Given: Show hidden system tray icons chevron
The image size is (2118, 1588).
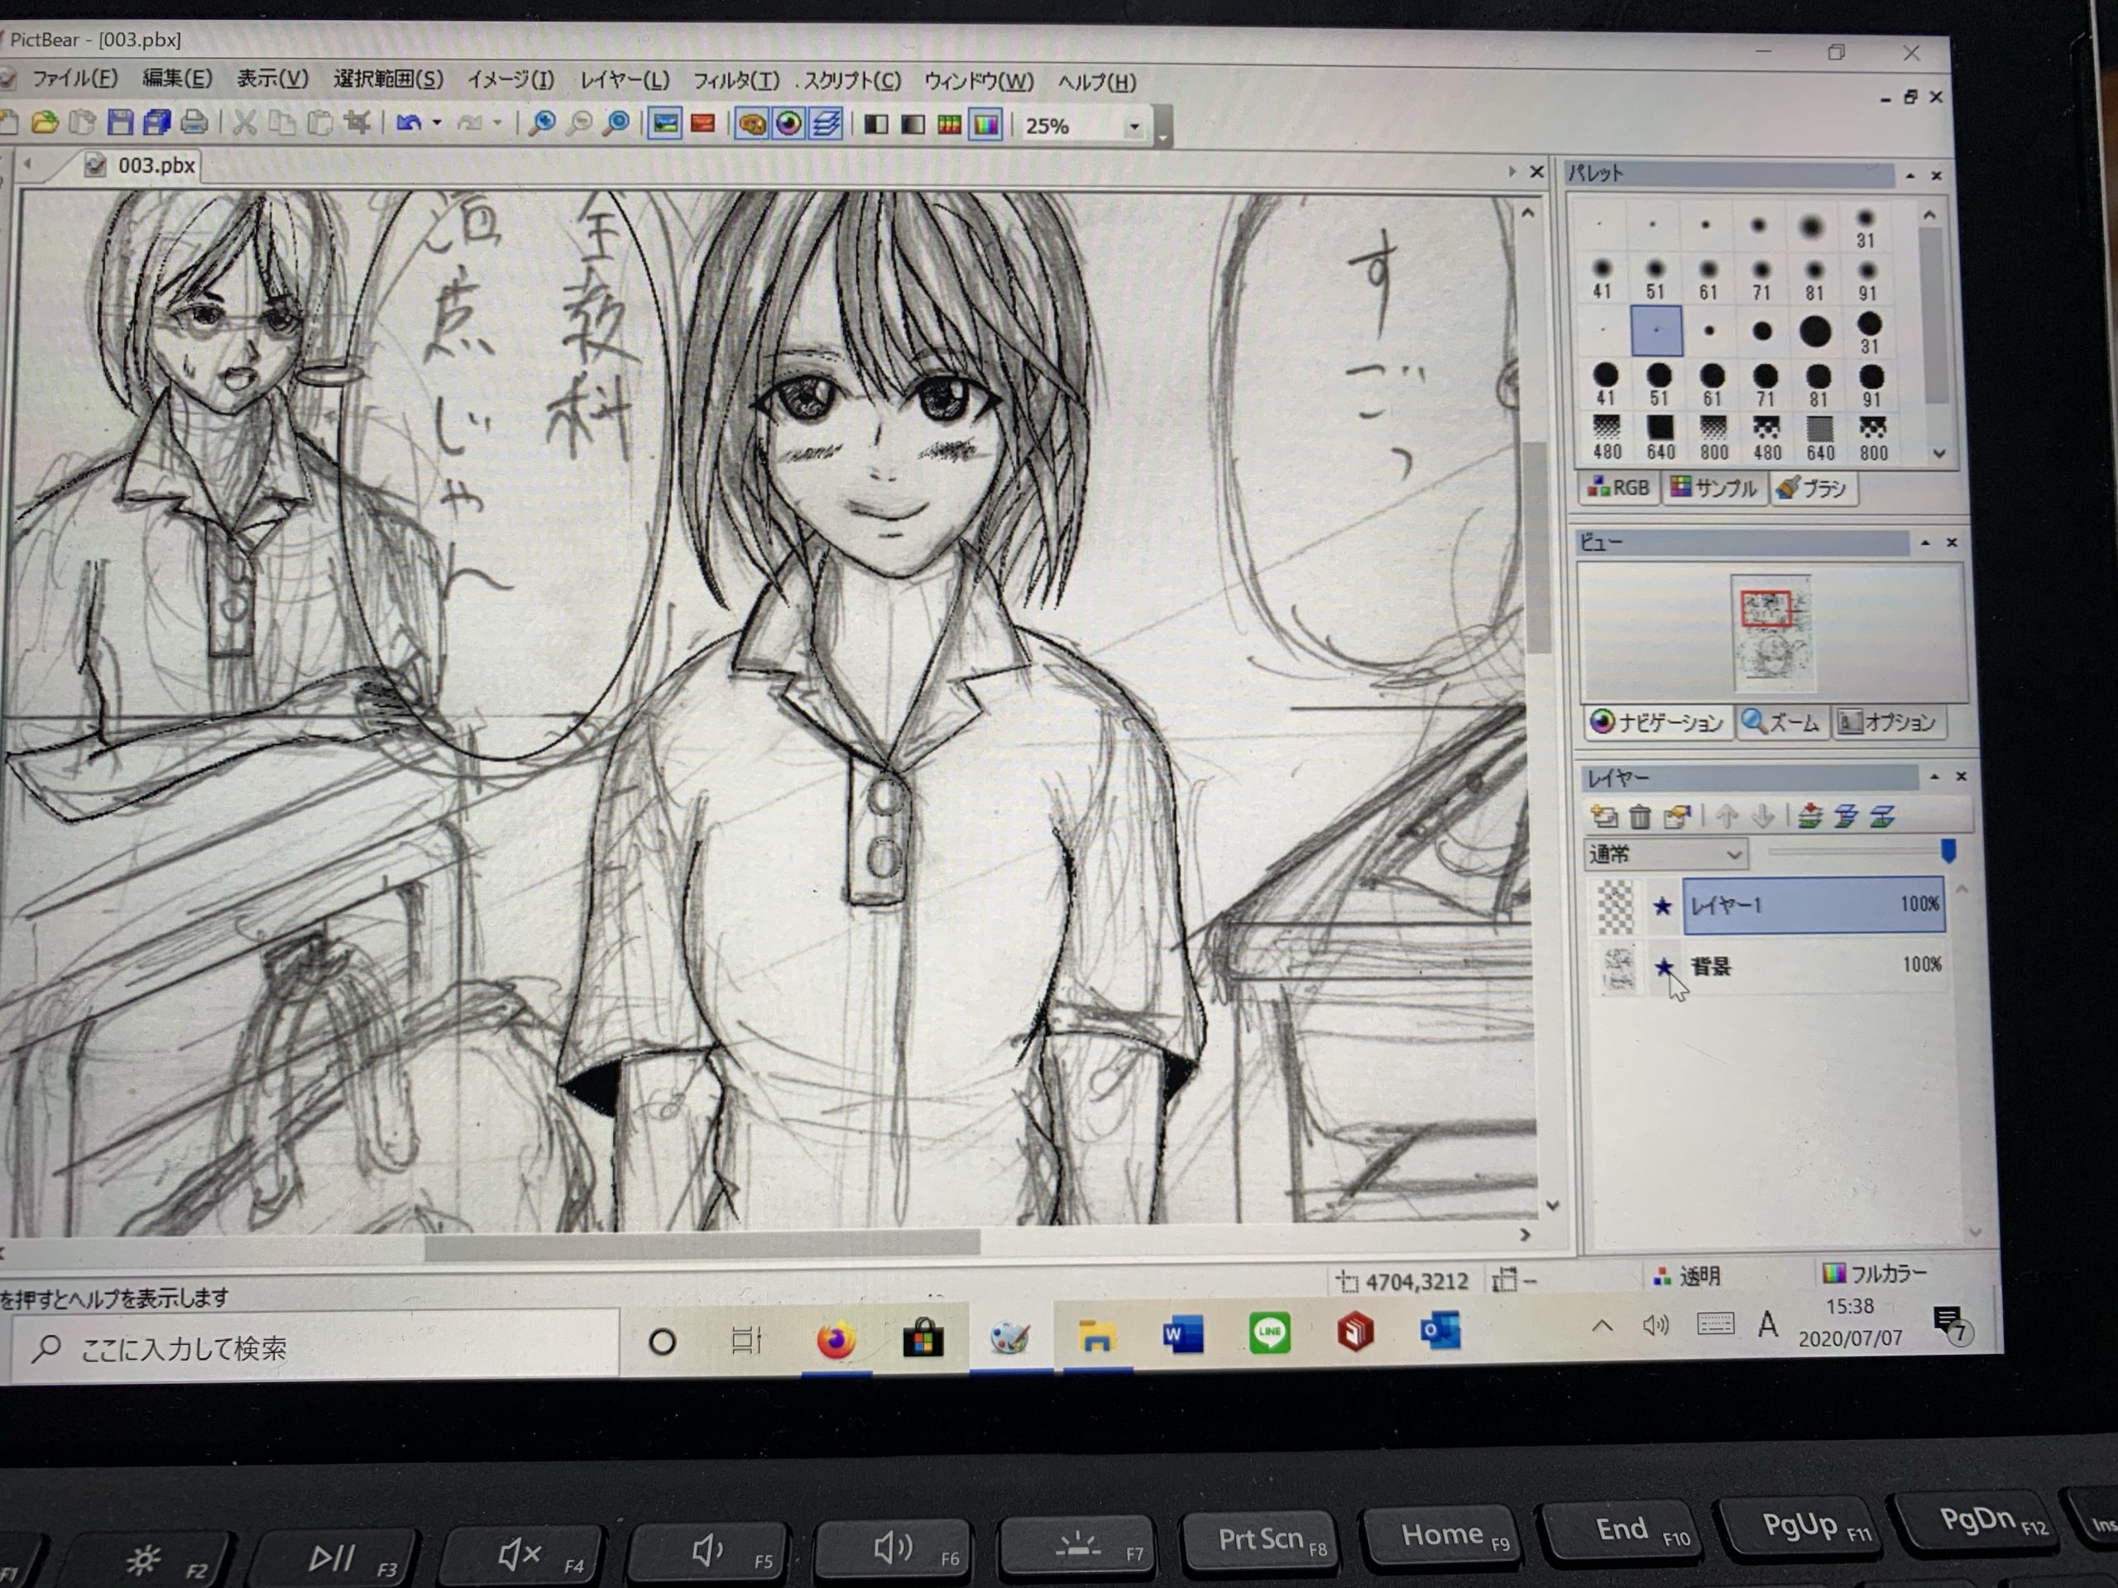Looking at the screenshot, I should (x=1602, y=1327).
